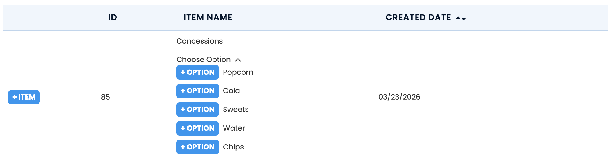Screen dimensions: 611x165
Task: Collapse the Choose Option list
Action: point(204,59)
